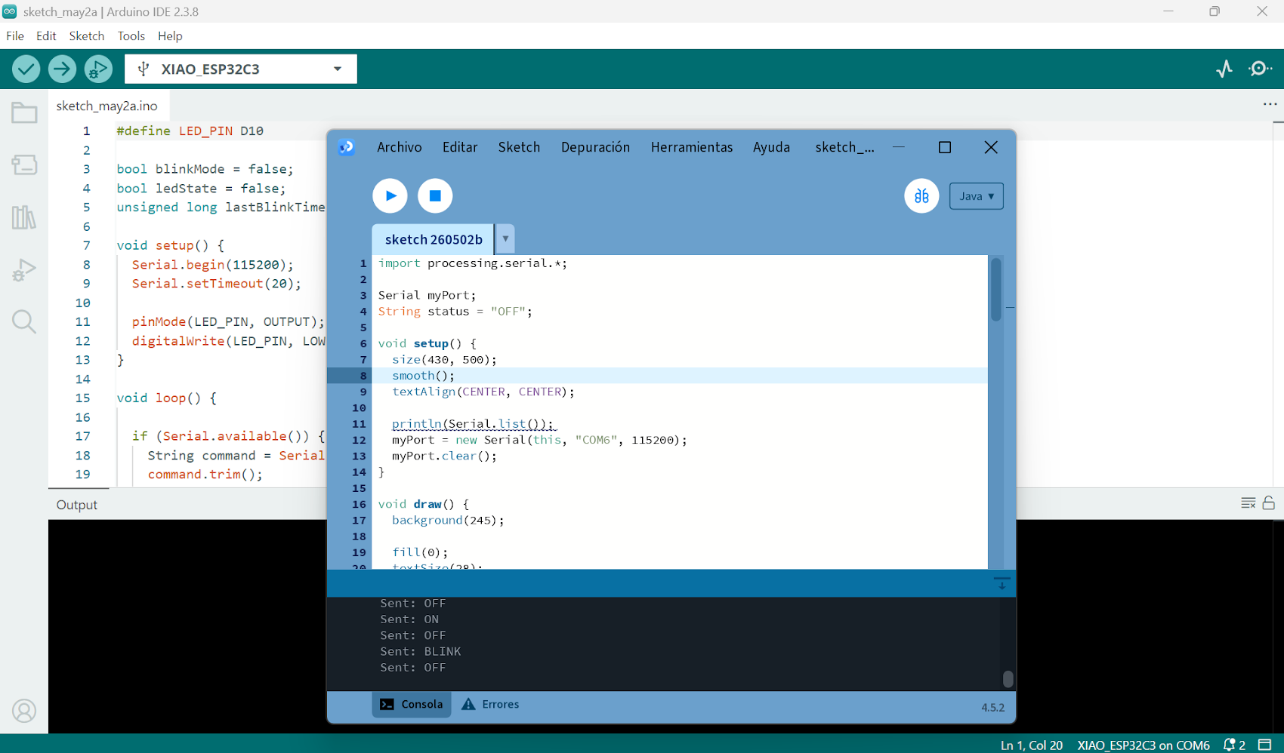Image resolution: width=1284 pixels, height=753 pixels.
Task: Open the Processing Editar menu
Action: pyautogui.click(x=460, y=147)
